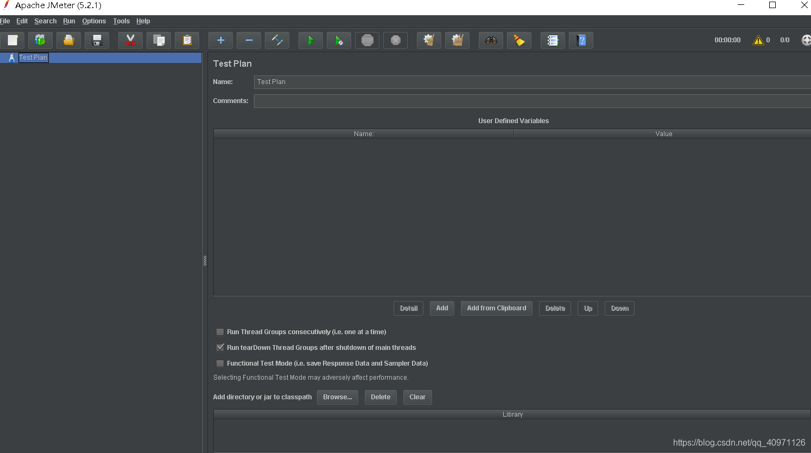811x453 pixels.
Task: Open the Help menu
Action: 143,21
